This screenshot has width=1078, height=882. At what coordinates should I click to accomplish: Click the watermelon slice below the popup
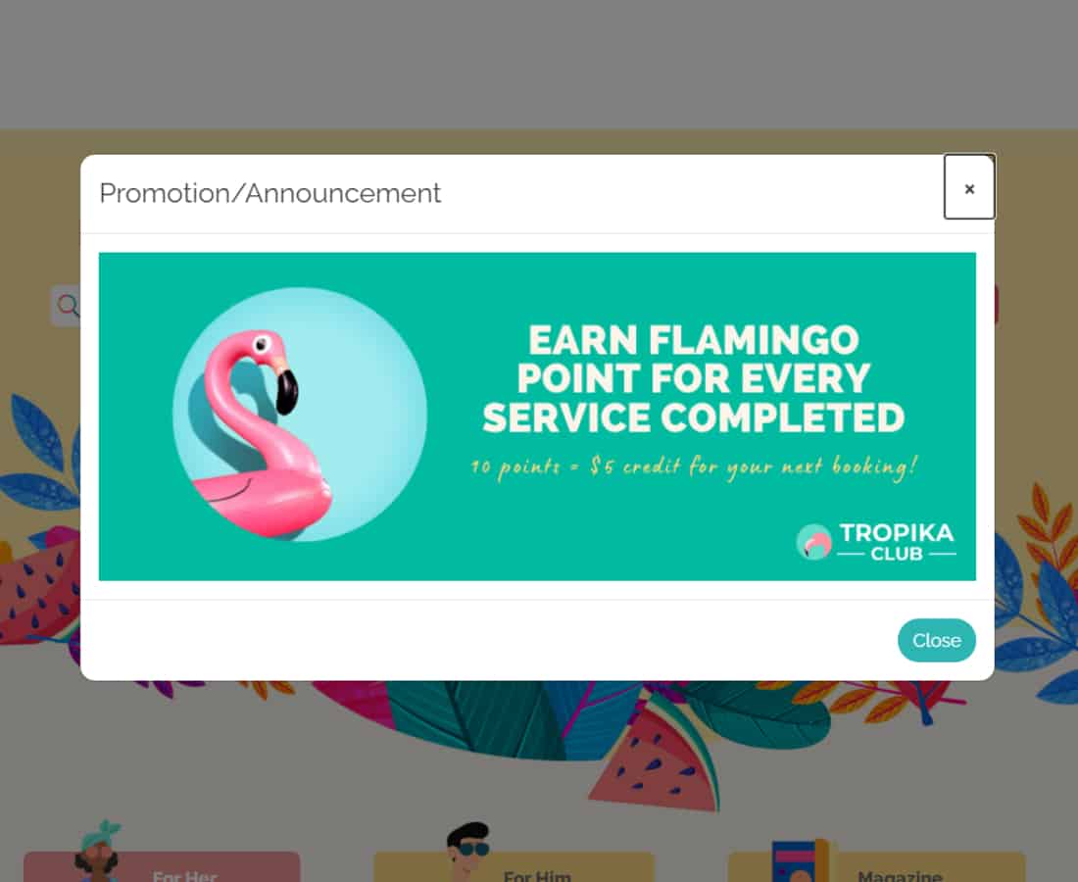point(653,759)
